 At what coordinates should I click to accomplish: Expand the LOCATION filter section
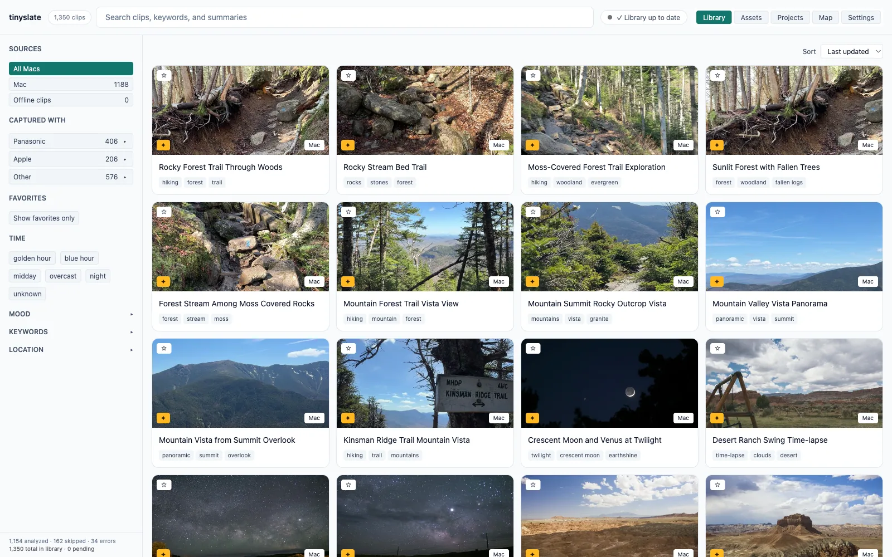click(x=71, y=350)
